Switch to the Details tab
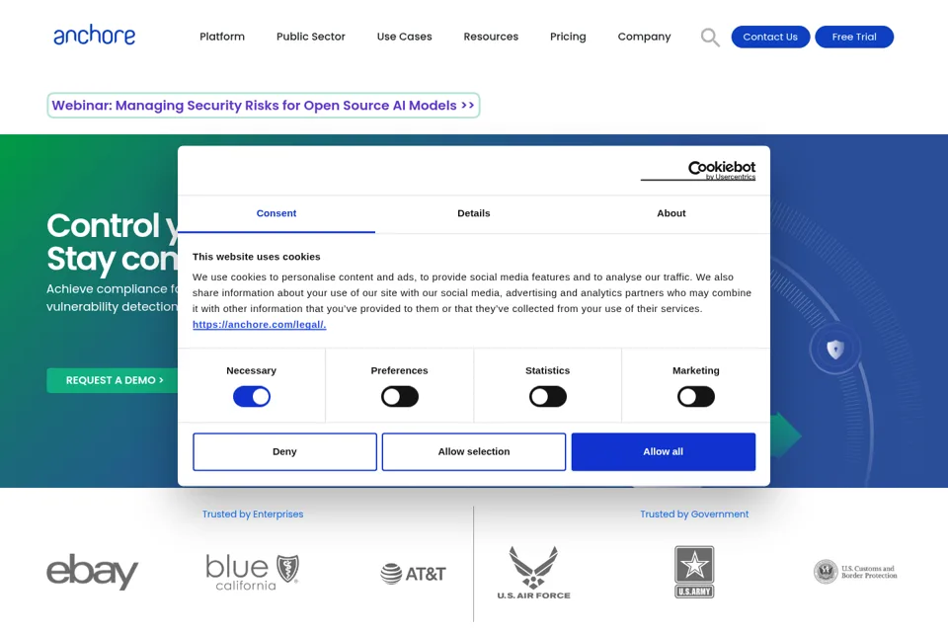948x632 pixels. point(474,213)
